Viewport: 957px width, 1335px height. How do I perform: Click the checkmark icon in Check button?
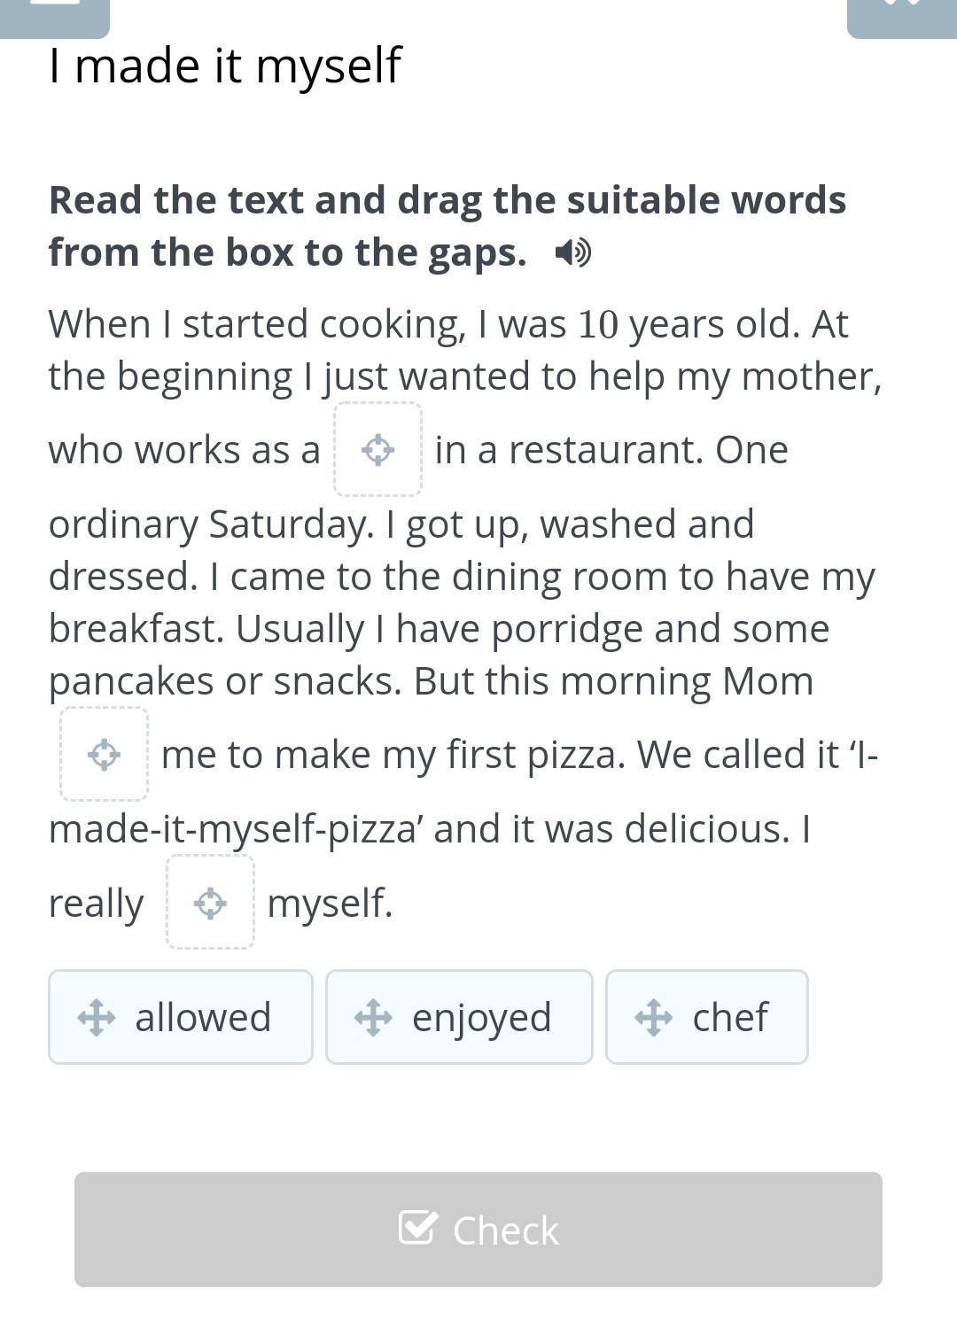[x=417, y=1229]
